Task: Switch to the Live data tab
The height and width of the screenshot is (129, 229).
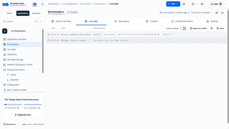Action: click(x=91, y=21)
